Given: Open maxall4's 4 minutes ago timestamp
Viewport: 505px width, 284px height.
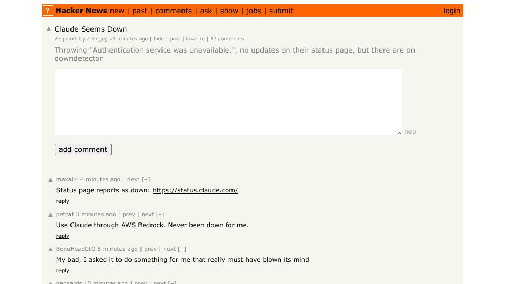Looking at the screenshot, I should coord(100,180).
